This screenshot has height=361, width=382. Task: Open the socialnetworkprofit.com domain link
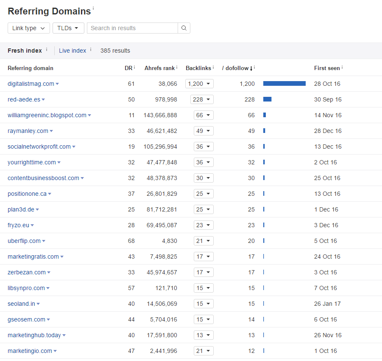(x=39, y=147)
